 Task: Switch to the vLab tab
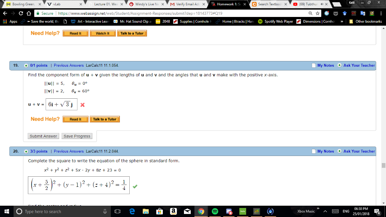click(x=65, y=4)
